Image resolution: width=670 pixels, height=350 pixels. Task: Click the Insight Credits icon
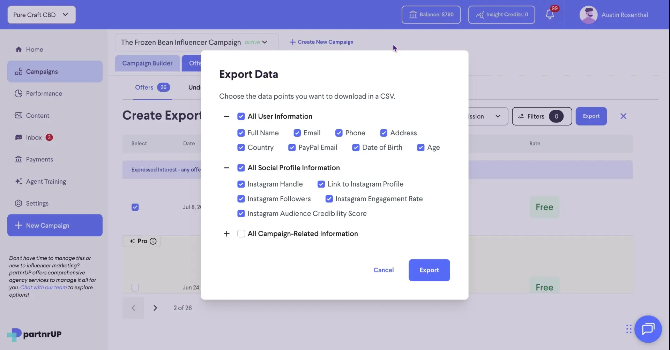coord(479,15)
